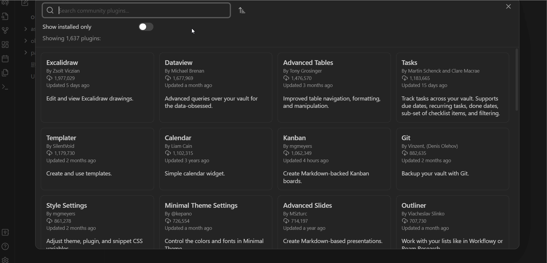Open the Excalidraw plugin title
The width and height of the screenshot is (547, 263).
pos(62,63)
